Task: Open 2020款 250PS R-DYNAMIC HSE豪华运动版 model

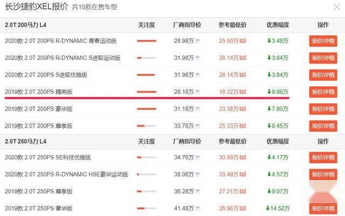Action: coord(66,175)
